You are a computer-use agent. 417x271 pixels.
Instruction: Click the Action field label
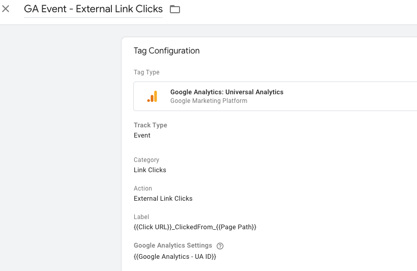(x=143, y=188)
